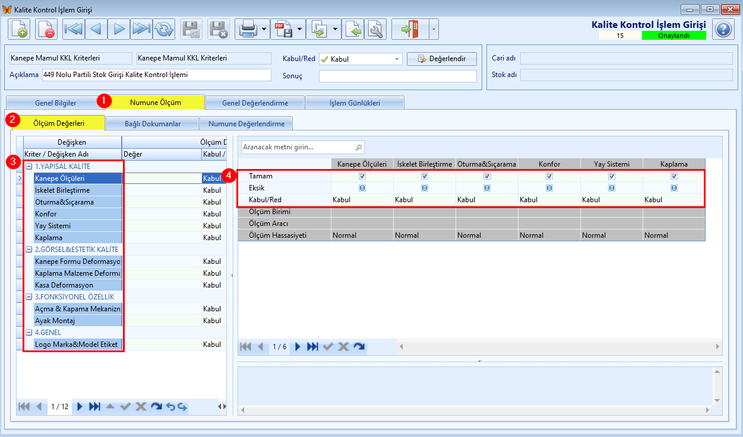Open the wrench settings tool icon
743x437 pixels.
pos(375,29)
